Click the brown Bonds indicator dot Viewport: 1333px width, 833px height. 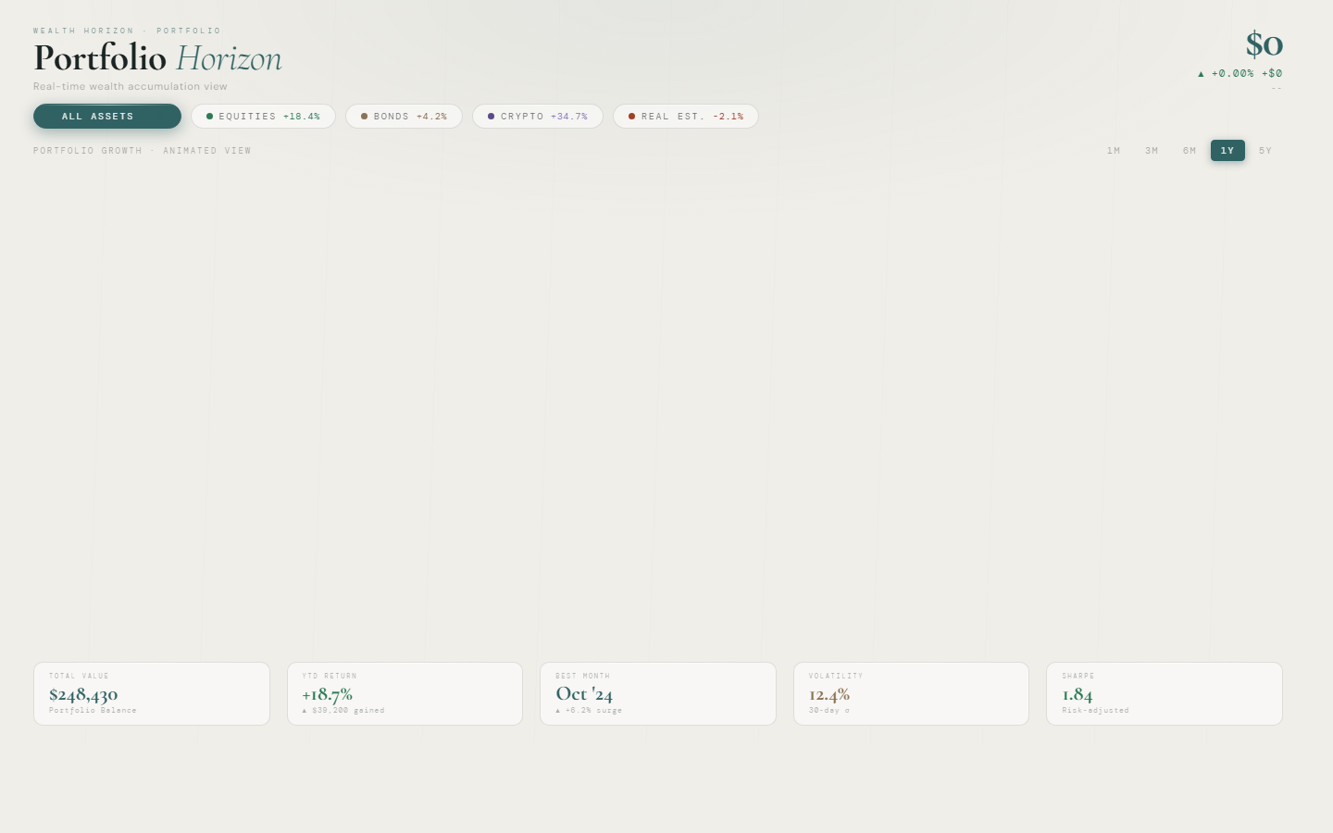click(x=363, y=117)
